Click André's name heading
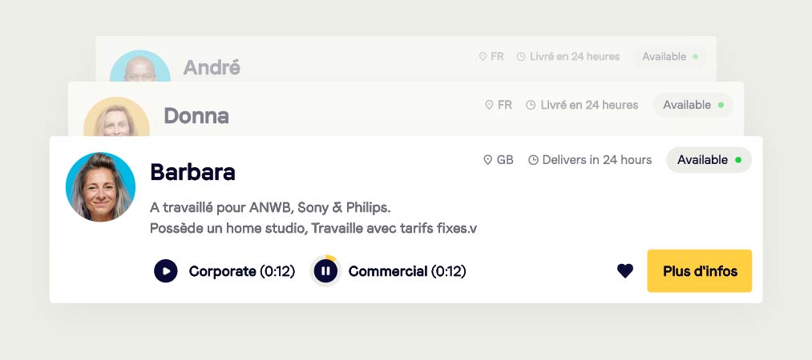 212,67
